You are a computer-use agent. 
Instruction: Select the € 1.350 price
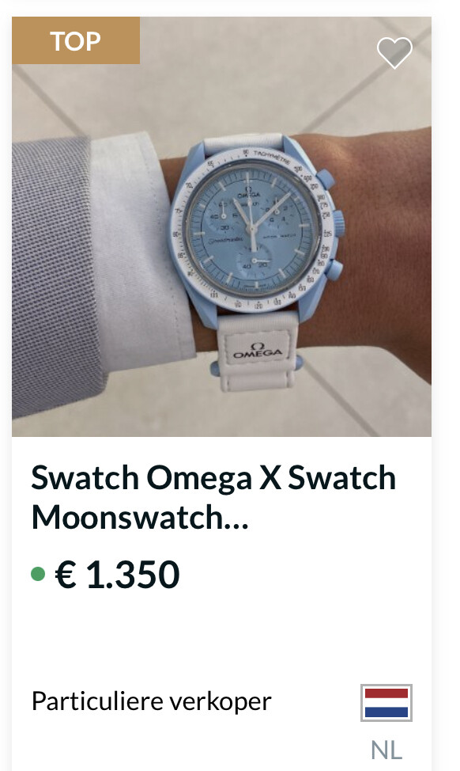point(117,574)
